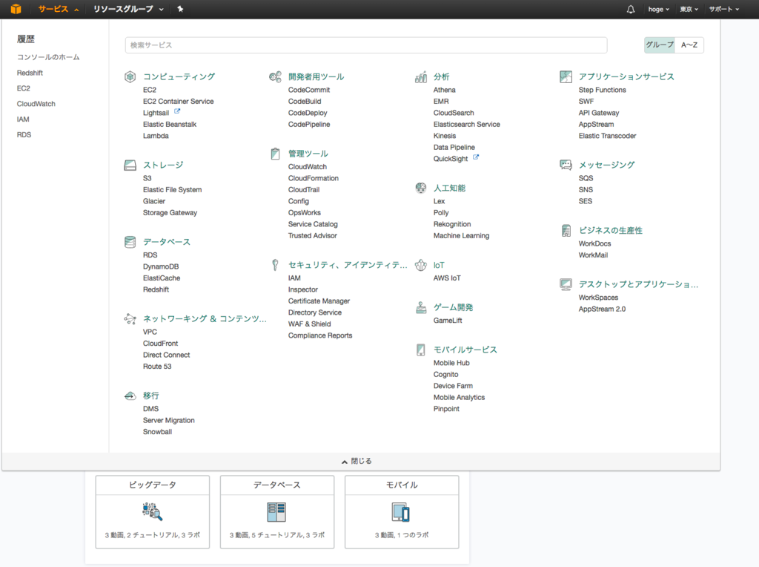Open CloudWatch from the history list
The image size is (759, 567).
click(36, 104)
